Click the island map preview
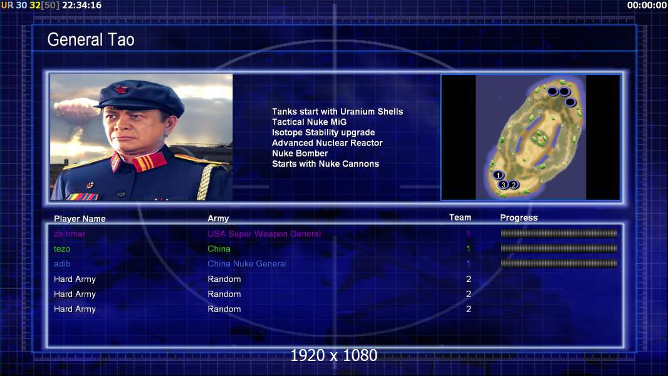The width and height of the screenshot is (668, 376). (530, 137)
